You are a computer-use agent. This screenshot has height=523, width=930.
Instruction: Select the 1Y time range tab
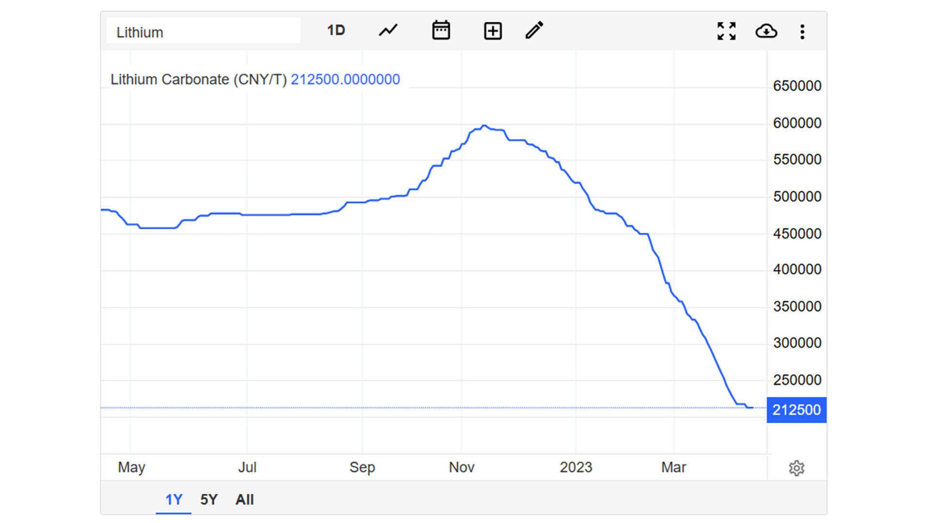click(174, 499)
